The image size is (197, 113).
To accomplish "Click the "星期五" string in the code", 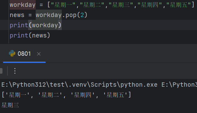I will click(179, 5).
